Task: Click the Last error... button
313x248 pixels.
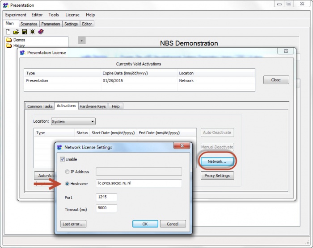Action: [73, 224]
